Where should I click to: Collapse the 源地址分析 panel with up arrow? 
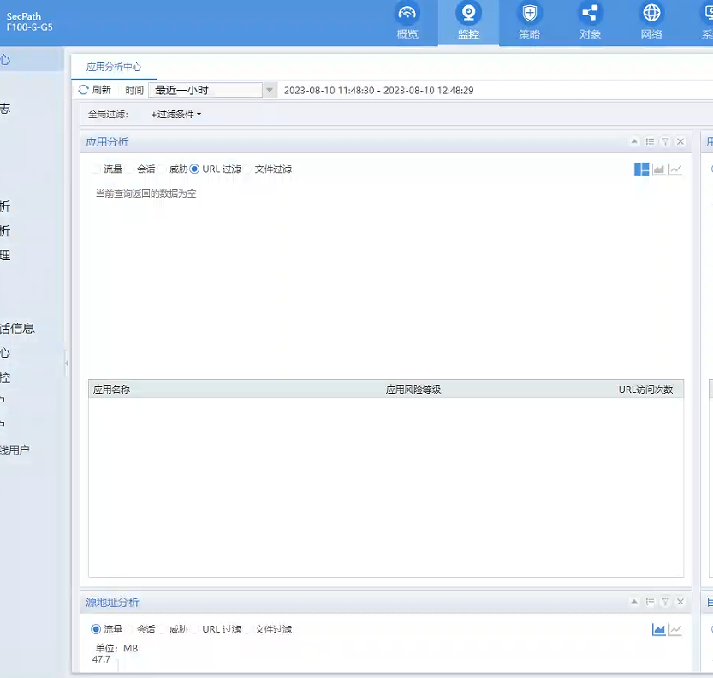pos(634,602)
